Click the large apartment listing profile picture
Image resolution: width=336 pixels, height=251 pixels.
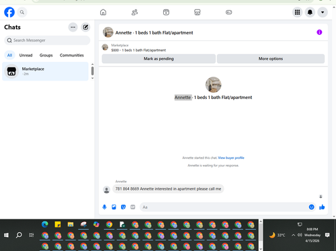pos(213,85)
